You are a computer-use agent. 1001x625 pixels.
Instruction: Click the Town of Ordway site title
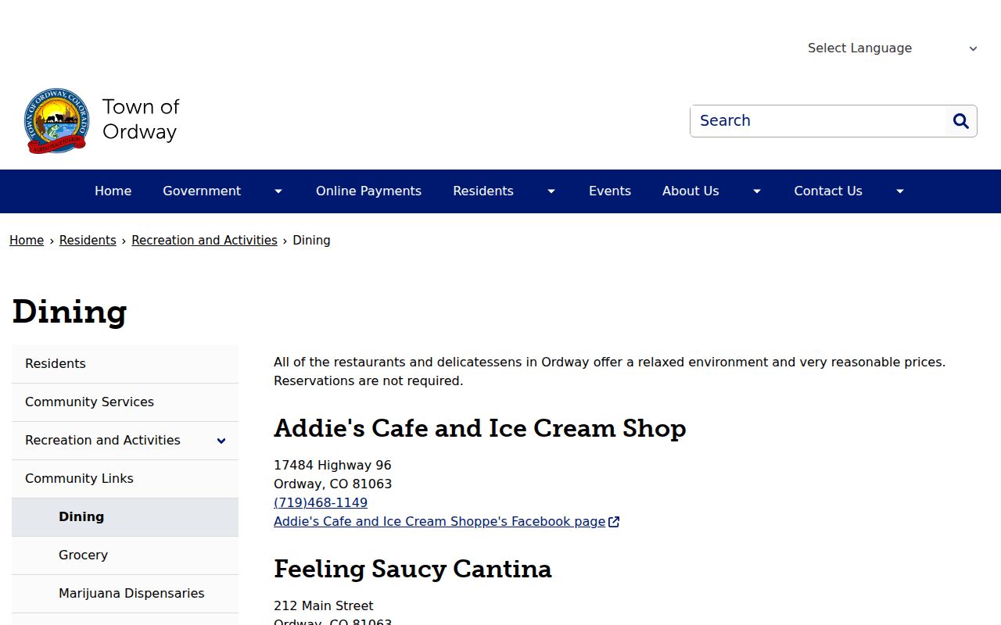tap(141, 120)
